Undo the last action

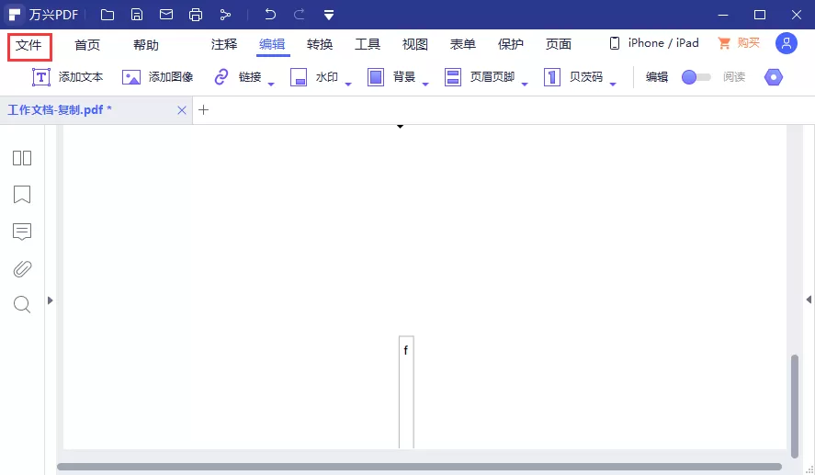pyautogui.click(x=270, y=14)
